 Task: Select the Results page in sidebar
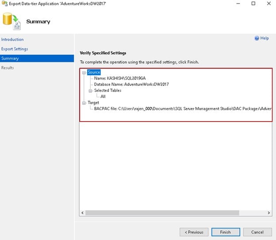(8, 68)
